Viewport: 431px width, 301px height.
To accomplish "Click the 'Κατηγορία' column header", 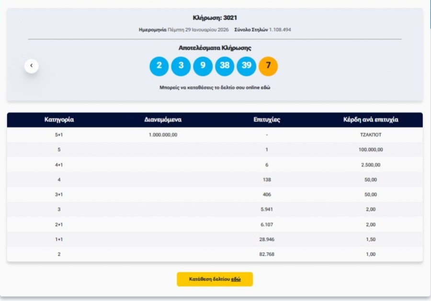I will tap(59, 120).
